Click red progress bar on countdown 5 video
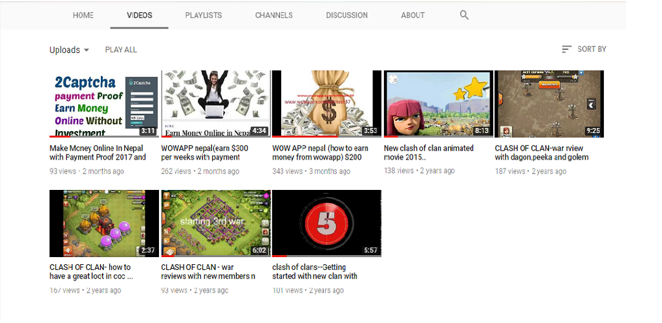662x323 pixels. coord(279,256)
